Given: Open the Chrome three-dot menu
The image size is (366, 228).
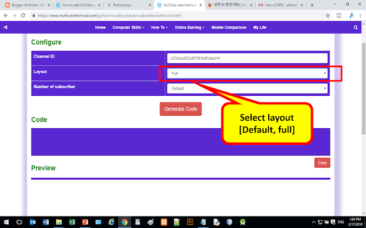Looking at the screenshot, I should coord(360,15).
